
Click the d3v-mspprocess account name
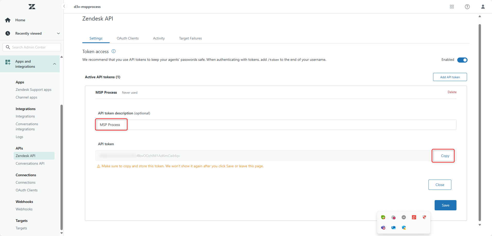pos(87,7)
